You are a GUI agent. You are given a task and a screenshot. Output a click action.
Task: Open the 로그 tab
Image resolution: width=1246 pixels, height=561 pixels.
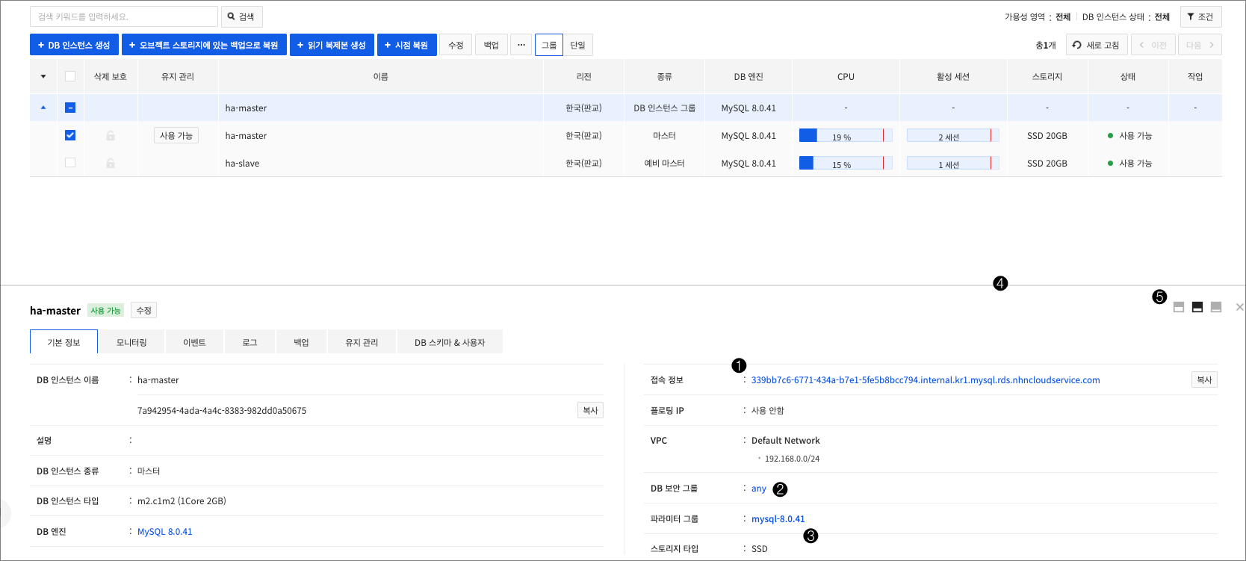[x=249, y=342]
